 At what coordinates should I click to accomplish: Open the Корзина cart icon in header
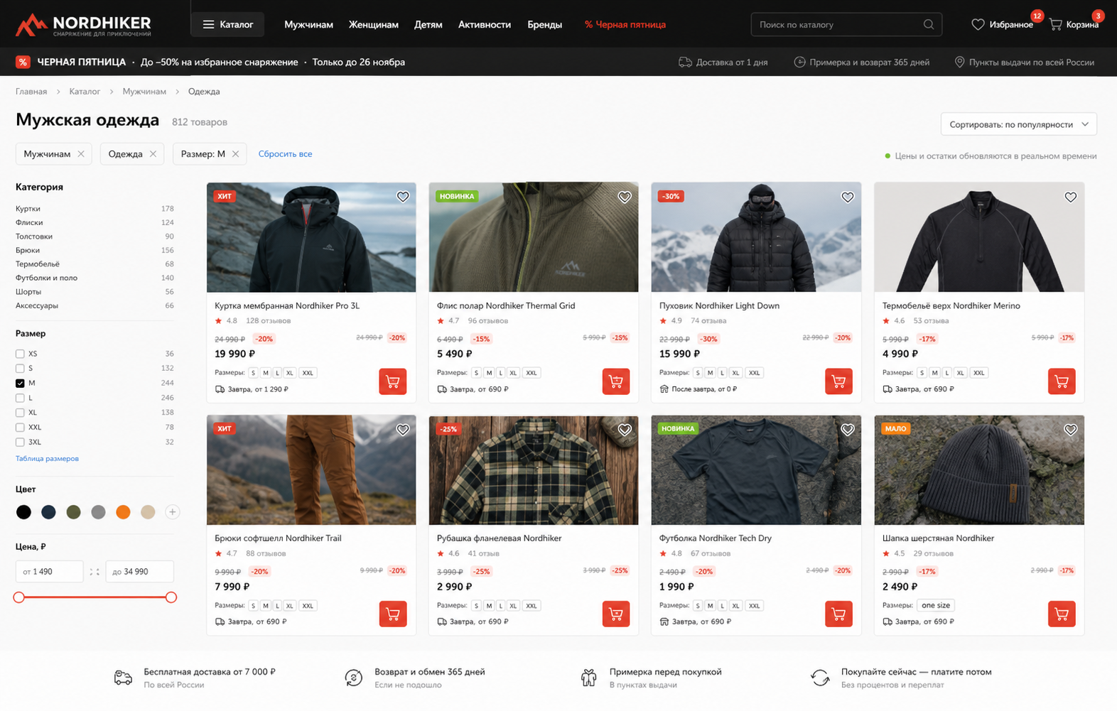point(1056,24)
